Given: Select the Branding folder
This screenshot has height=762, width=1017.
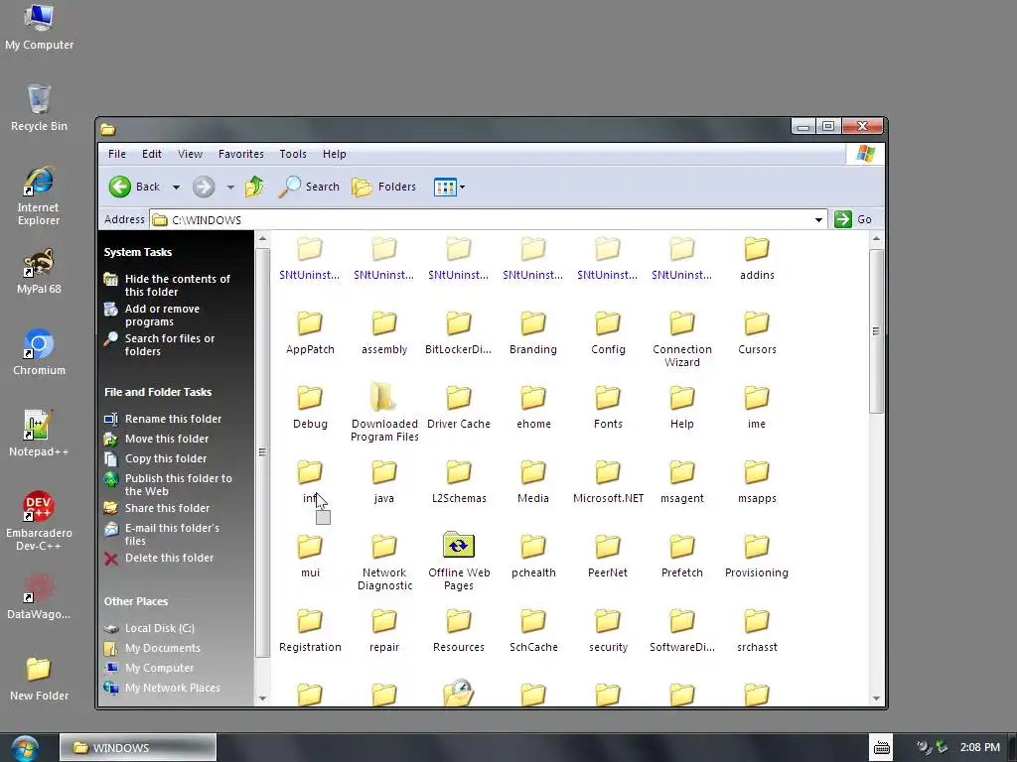Looking at the screenshot, I should 533,333.
